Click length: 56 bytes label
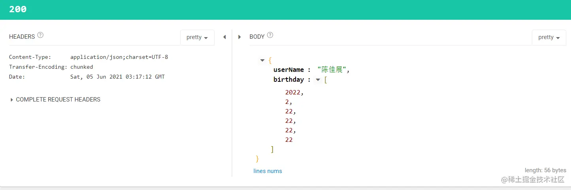 tap(545, 170)
